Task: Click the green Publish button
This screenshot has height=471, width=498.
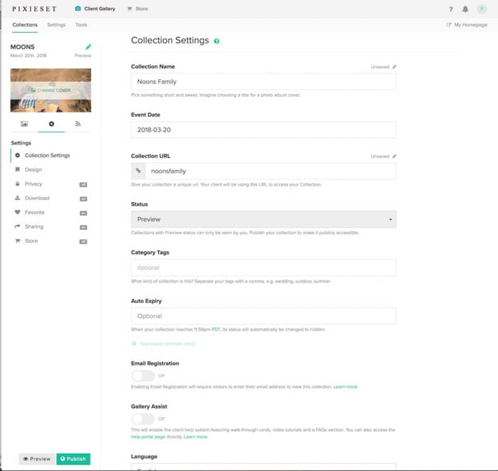Action: click(x=73, y=459)
